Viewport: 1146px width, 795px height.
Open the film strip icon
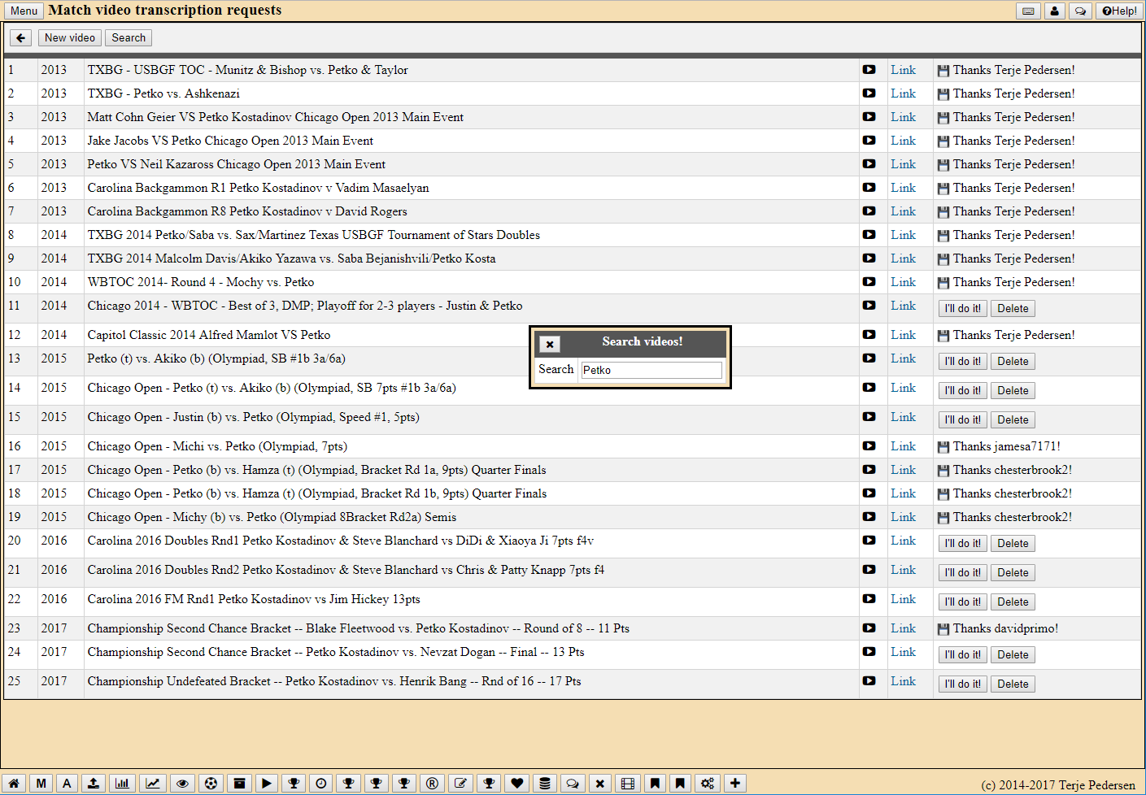click(628, 783)
